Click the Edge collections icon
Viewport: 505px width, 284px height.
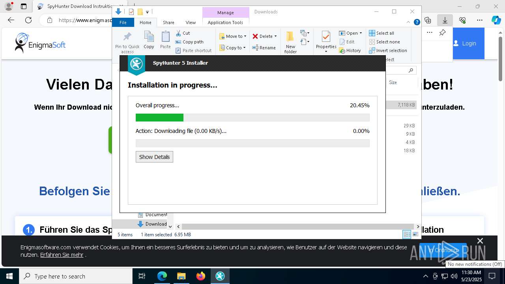(x=428, y=20)
